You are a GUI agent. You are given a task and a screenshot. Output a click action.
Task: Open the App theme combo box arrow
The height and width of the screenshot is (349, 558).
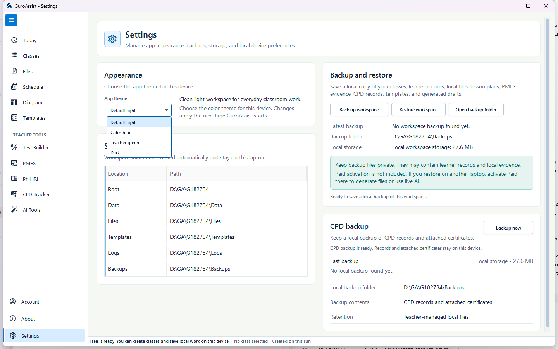[x=167, y=110]
